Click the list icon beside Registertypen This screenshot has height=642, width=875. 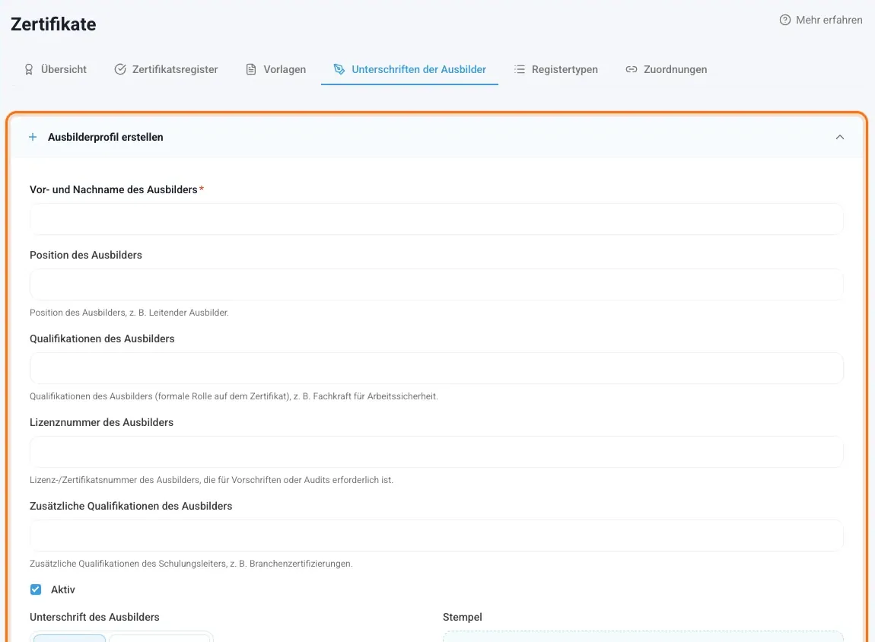point(520,69)
